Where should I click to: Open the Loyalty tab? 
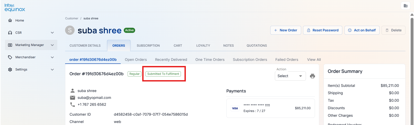(x=203, y=45)
